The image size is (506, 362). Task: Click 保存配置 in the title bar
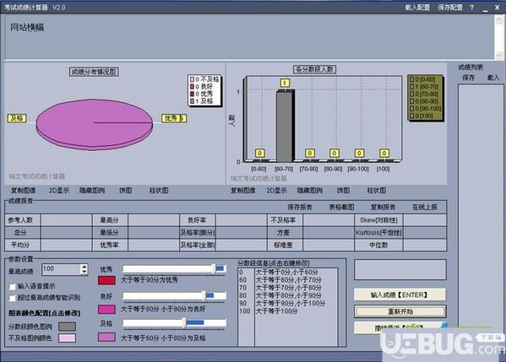pyautogui.click(x=450, y=7)
